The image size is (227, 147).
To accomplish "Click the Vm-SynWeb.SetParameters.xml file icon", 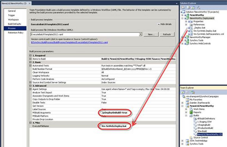I will 191,34.
